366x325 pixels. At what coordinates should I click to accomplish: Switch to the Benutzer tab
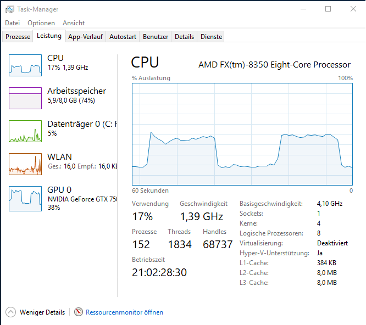pyautogui.click(x=156, y=37)
